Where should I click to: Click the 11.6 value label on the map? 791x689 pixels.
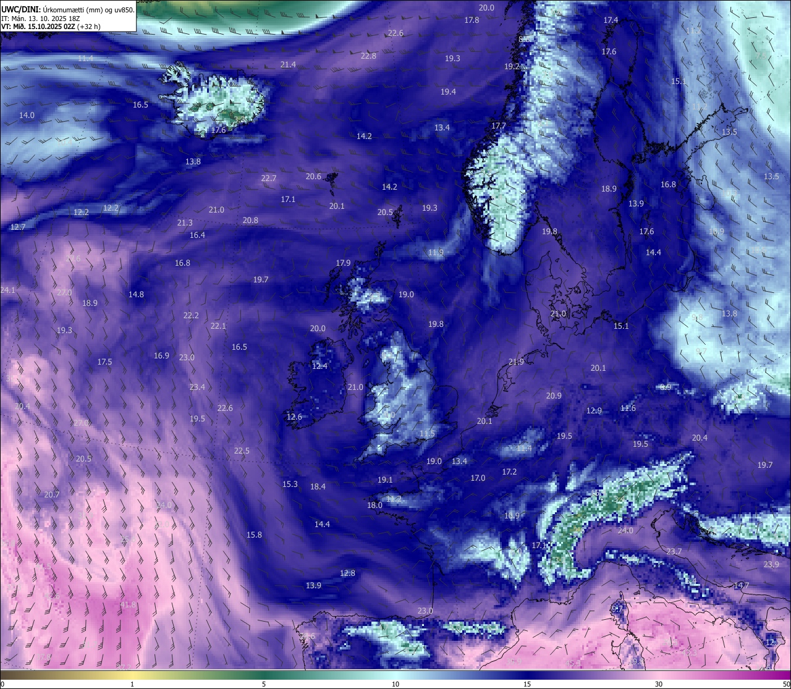coord(628,408)
